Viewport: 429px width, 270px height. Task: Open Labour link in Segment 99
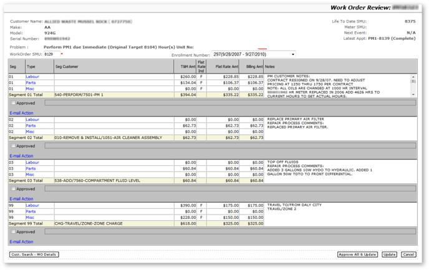coord(32,205)
